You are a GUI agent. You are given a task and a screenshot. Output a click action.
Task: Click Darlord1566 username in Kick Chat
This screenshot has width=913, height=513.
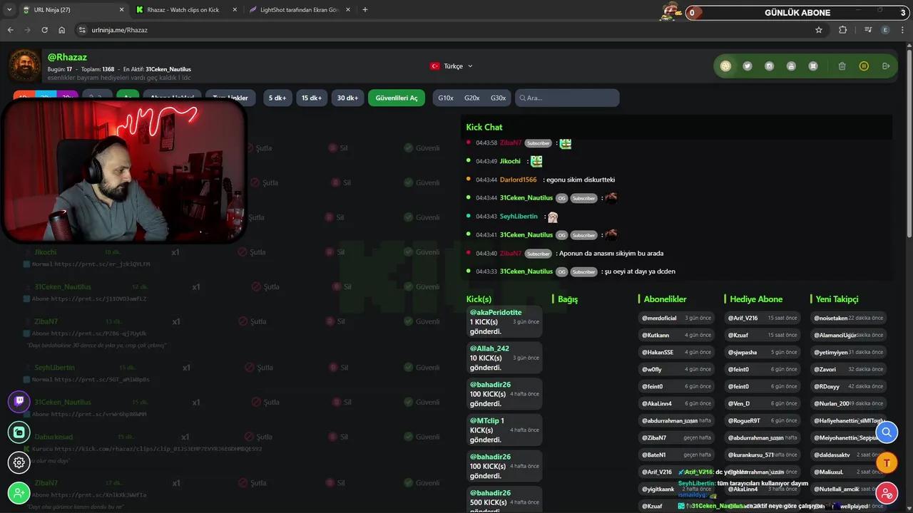click(x=518, y=180)
